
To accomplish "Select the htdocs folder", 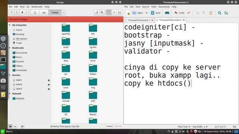I will pyautogui.click(x=93, y=70).
